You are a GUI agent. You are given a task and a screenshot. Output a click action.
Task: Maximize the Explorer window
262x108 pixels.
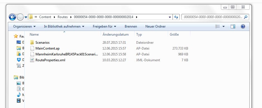233,7
